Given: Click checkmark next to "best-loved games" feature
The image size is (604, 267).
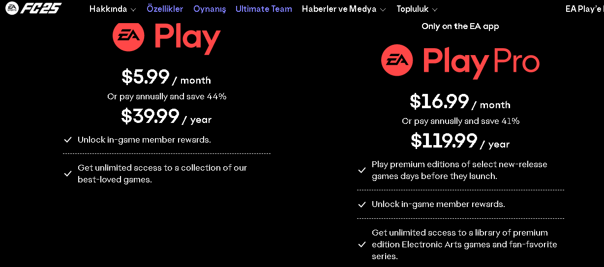Looking at the screenshot, I should (68, 174).
